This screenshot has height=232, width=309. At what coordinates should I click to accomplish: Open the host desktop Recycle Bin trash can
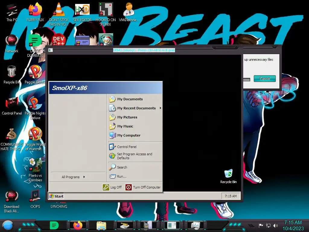[12, 75]
